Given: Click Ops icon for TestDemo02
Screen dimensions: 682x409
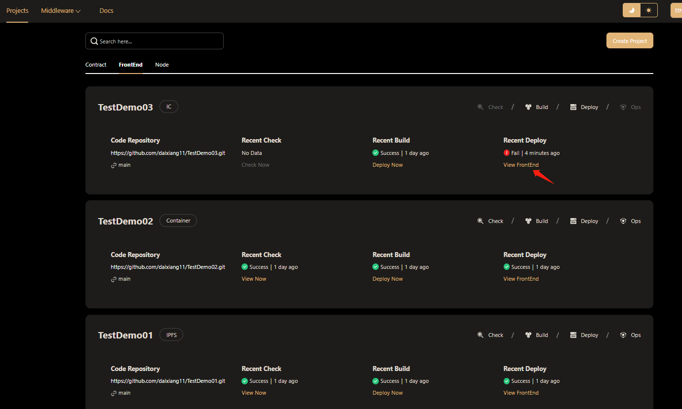Looking at the screenshot, I should point(623,221).
